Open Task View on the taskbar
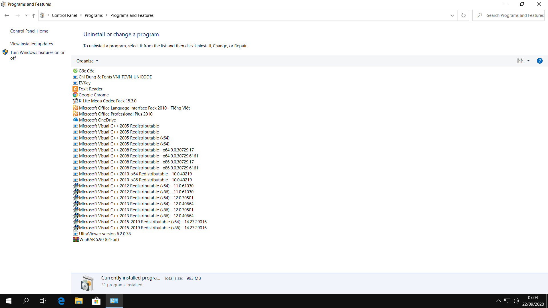The height and width of the screenshot is (308, 548). 43,301
